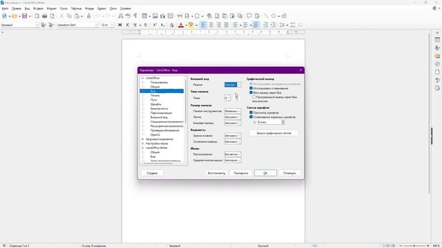Click the Italic formatting icon

click(127, 25)
